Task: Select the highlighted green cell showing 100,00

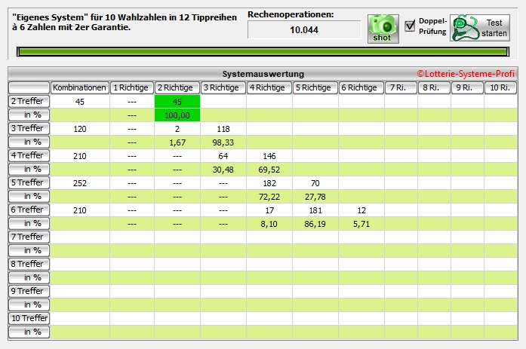Action: coord(177,115)
